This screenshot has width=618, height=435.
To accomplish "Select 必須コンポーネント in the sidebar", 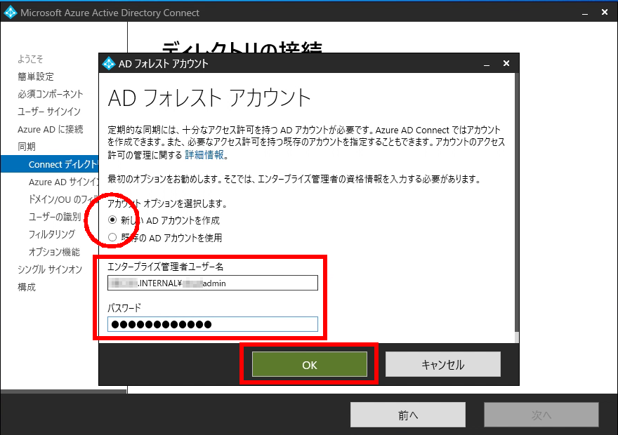I will (51, 94).
